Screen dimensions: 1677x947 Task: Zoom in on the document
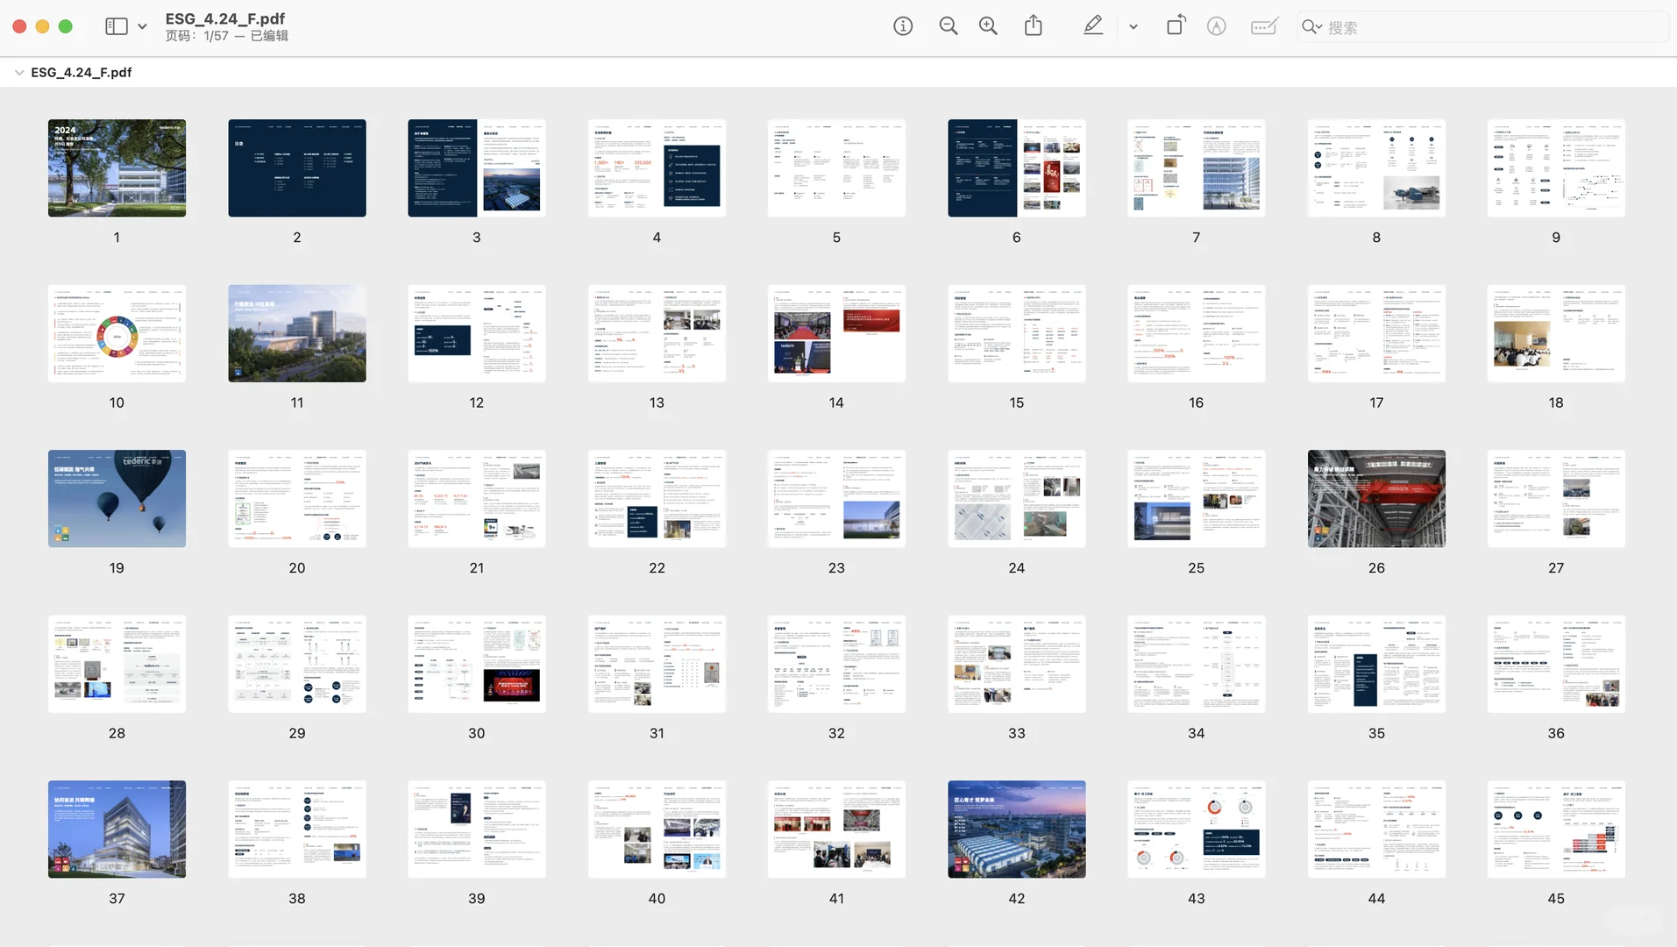coord(989,26)
